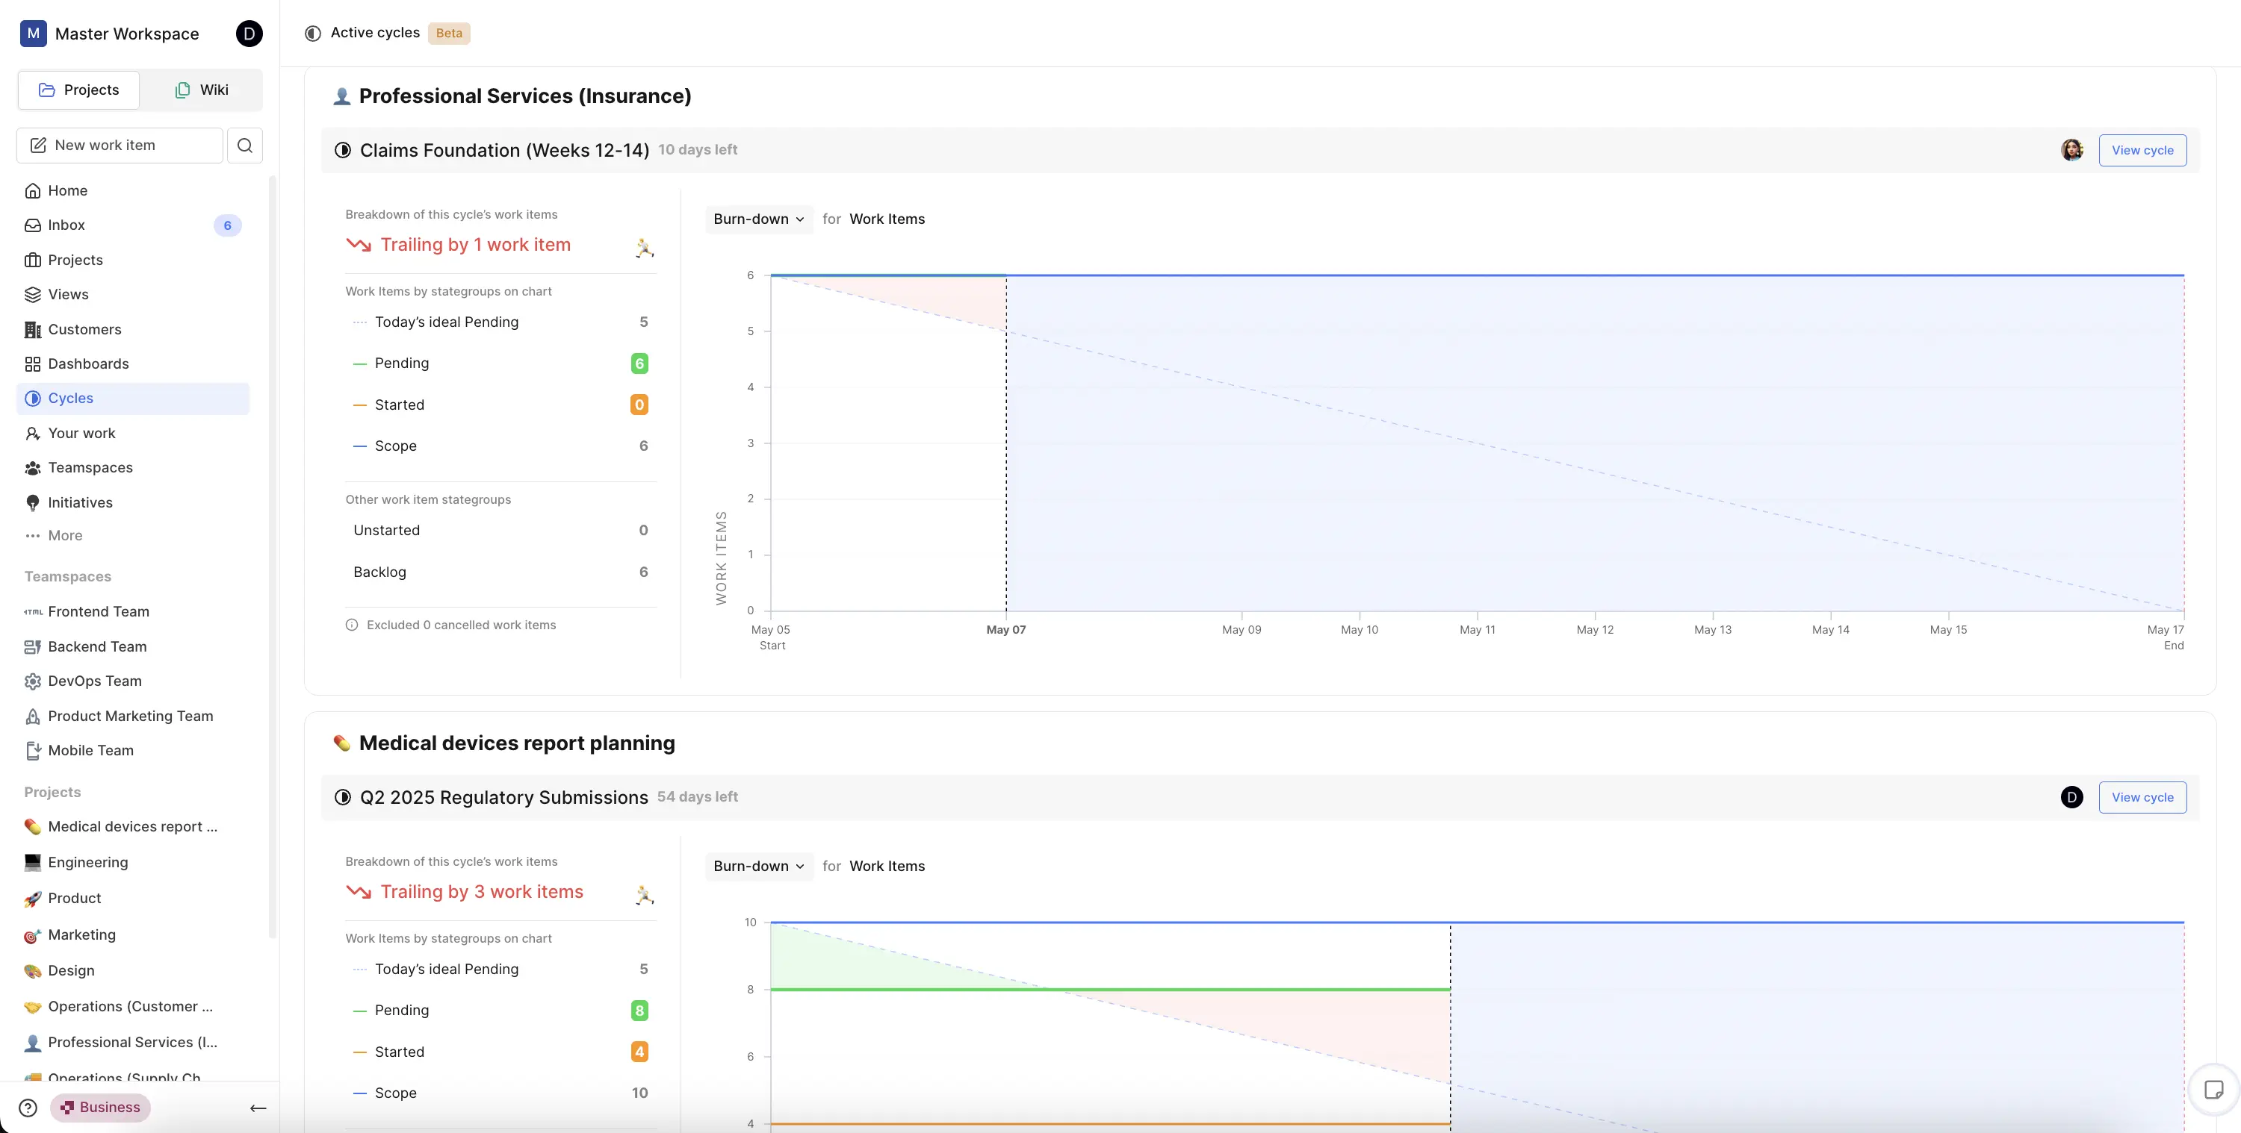
Task: Click the runner icon next to Trailing by 3
Action: 644,895
